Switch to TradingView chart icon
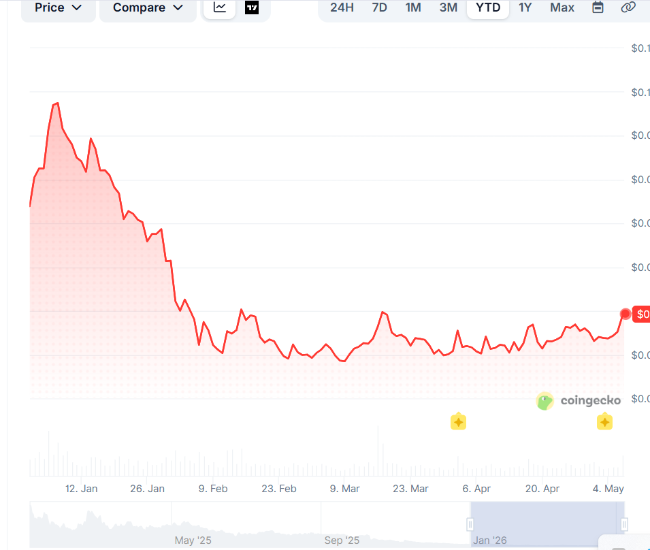This screenshot has height=550, width=650. coord(252,7)
